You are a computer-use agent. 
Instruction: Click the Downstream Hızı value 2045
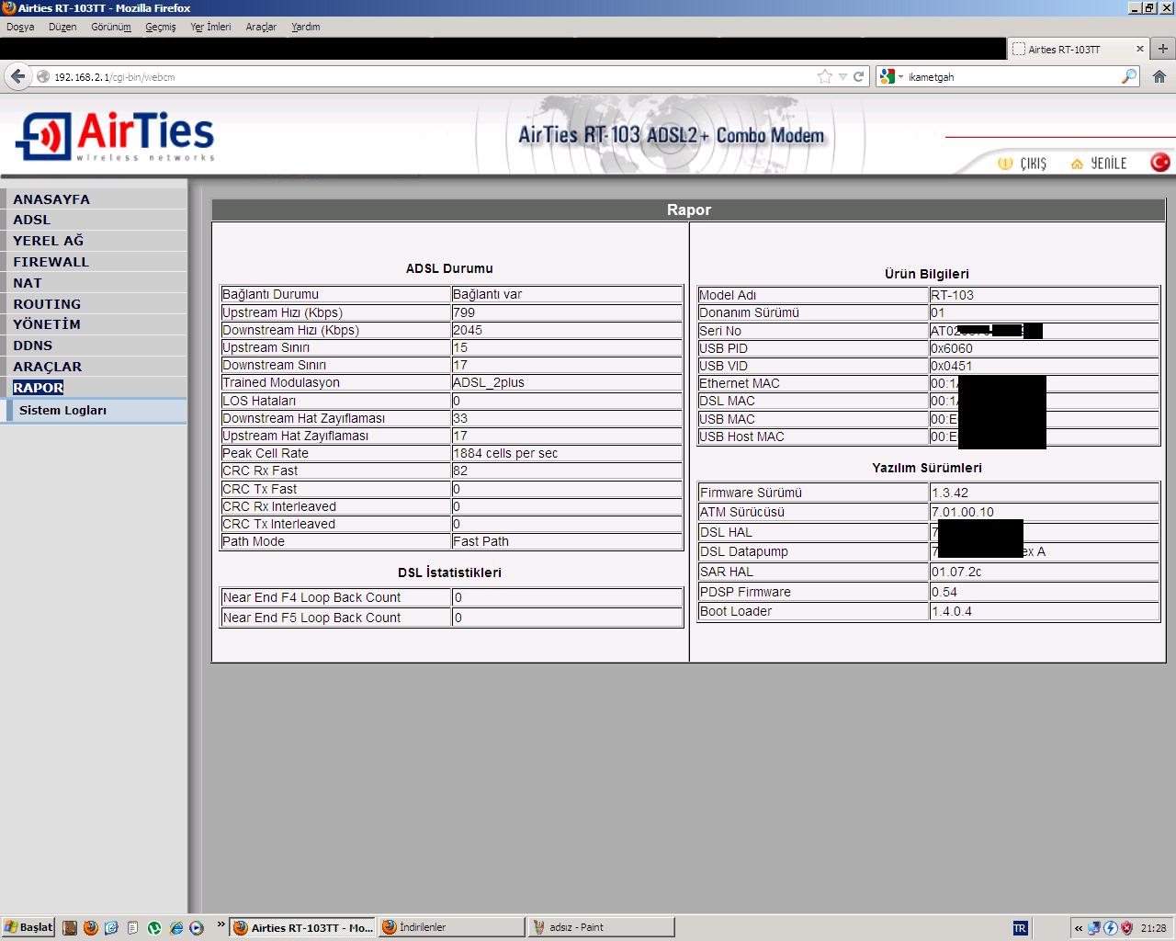(566, 330)
